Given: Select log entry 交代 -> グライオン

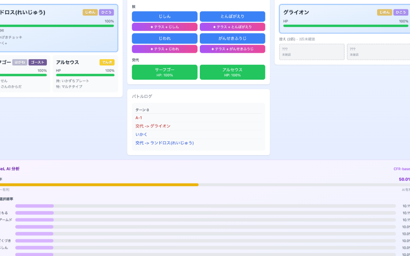Looking at the screenshot, I should 153,126.
